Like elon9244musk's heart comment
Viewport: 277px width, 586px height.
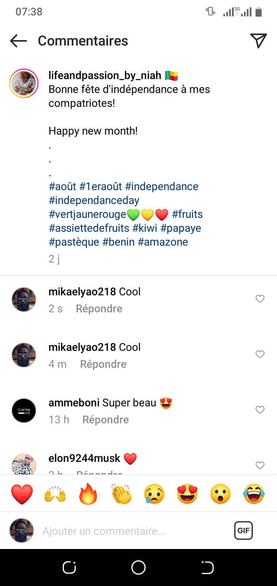tap(260, 465)
